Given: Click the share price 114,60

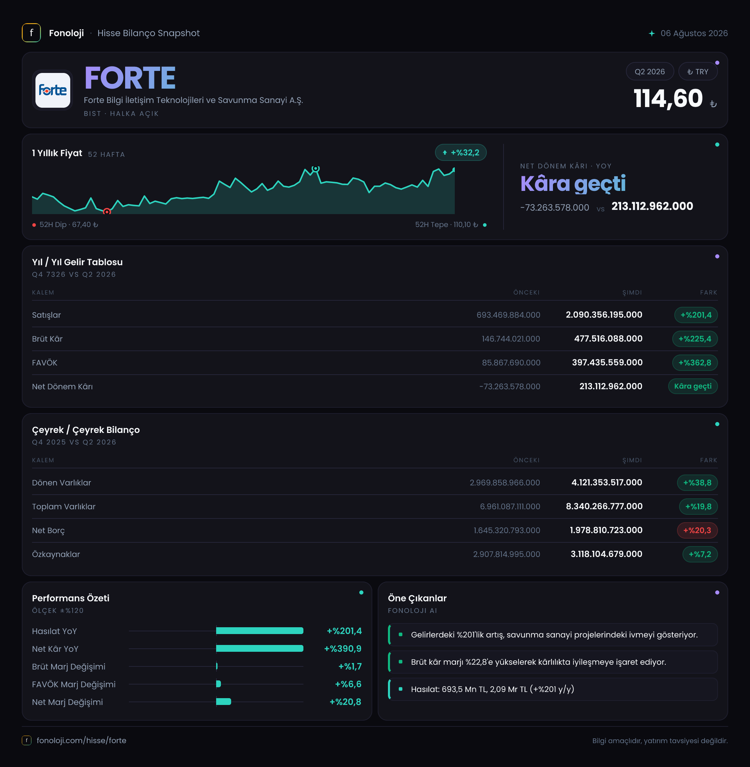Looking at the screenshot, I should (x=668, y=99).
